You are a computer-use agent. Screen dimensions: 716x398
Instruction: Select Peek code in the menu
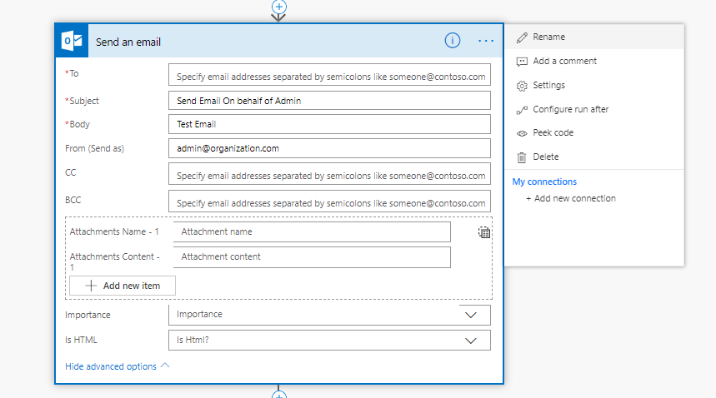(x=553, y=132)
